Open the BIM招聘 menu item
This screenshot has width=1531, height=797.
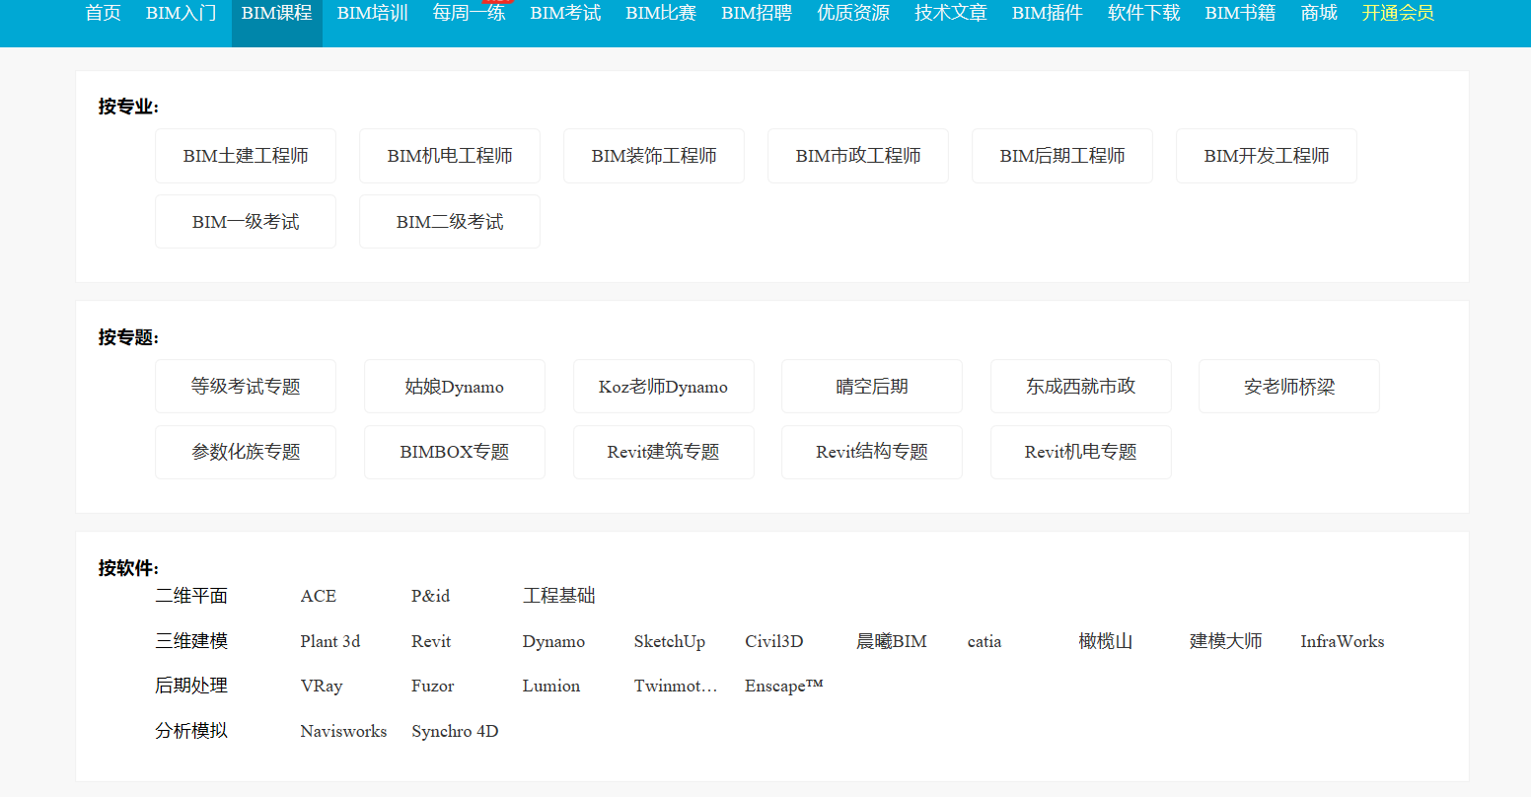(757, 14)
